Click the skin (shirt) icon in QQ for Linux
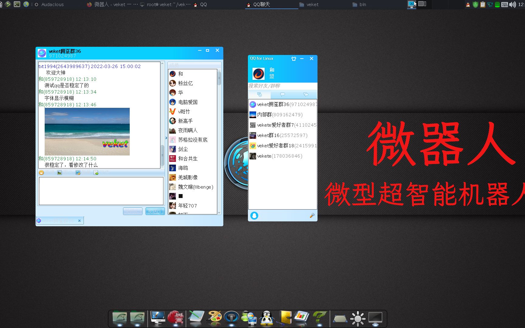 click(293, 59)
